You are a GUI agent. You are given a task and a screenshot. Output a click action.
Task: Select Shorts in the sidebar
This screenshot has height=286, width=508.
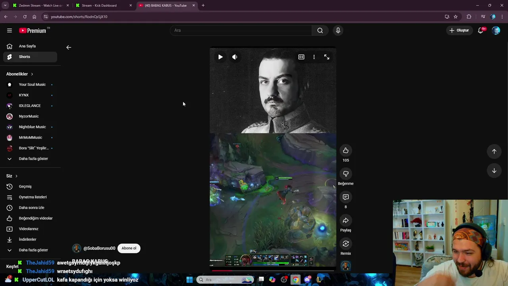(30, 57)
